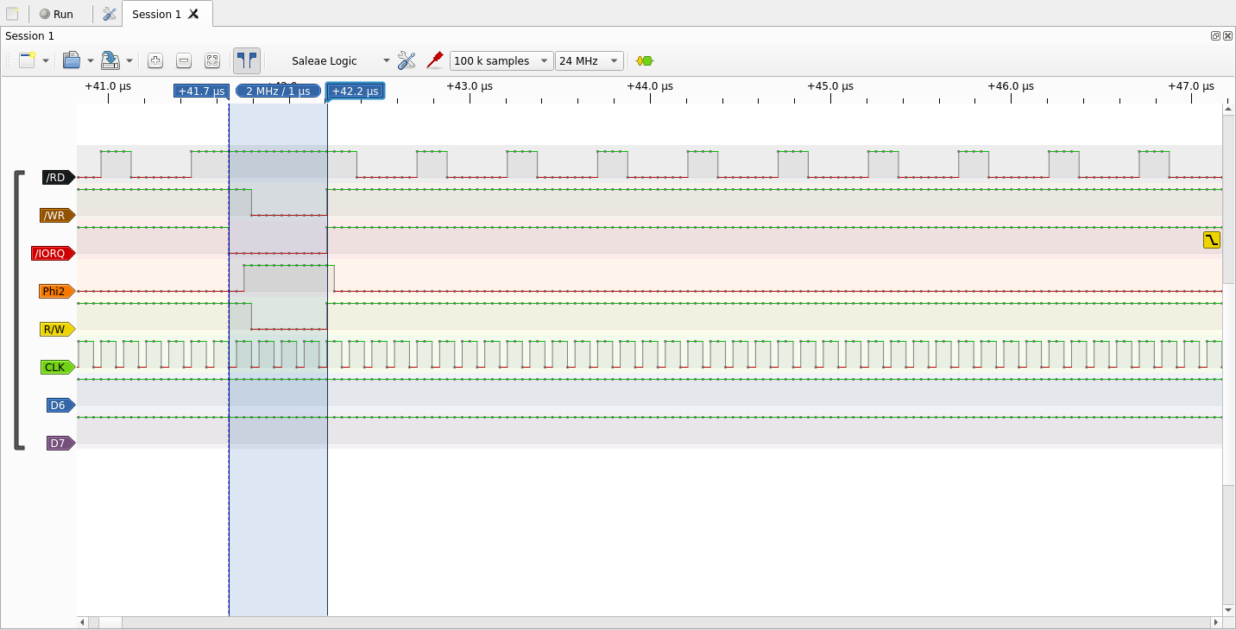
Task: Toggle the show cursors button
Action: point(247,60)
